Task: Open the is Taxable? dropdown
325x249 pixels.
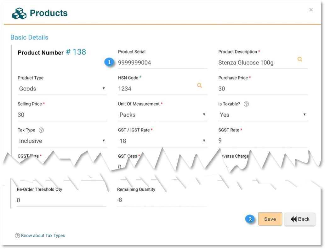Action: point(305,115)
